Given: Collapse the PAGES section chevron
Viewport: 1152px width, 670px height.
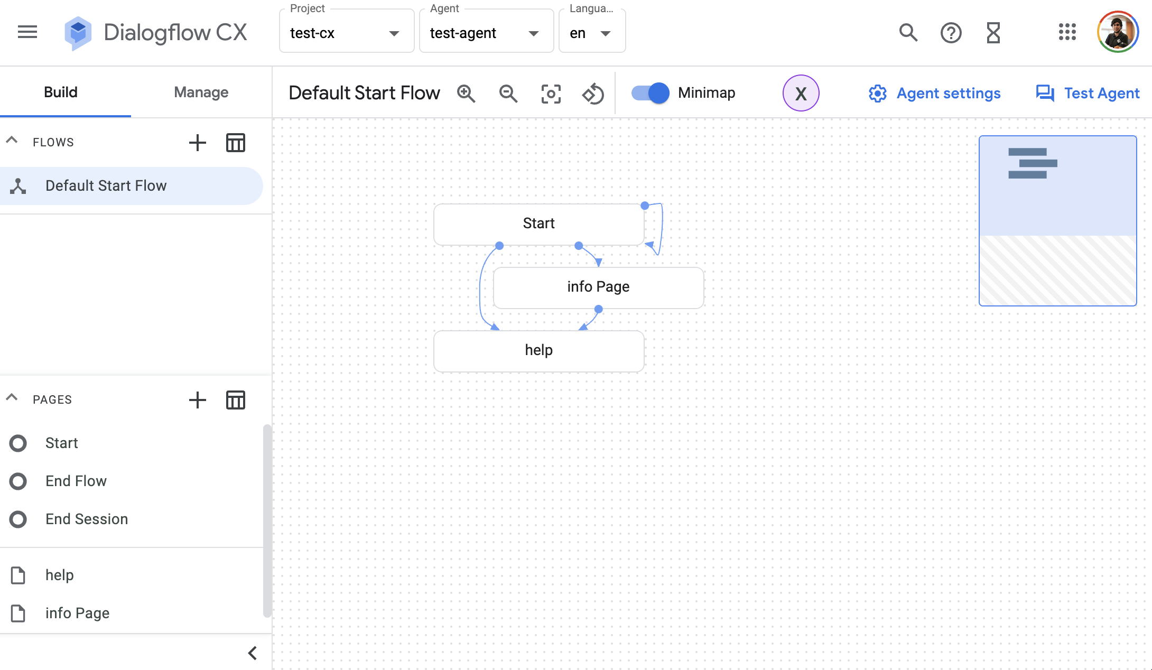Looking at the screenshot, I should pos(12,398).
